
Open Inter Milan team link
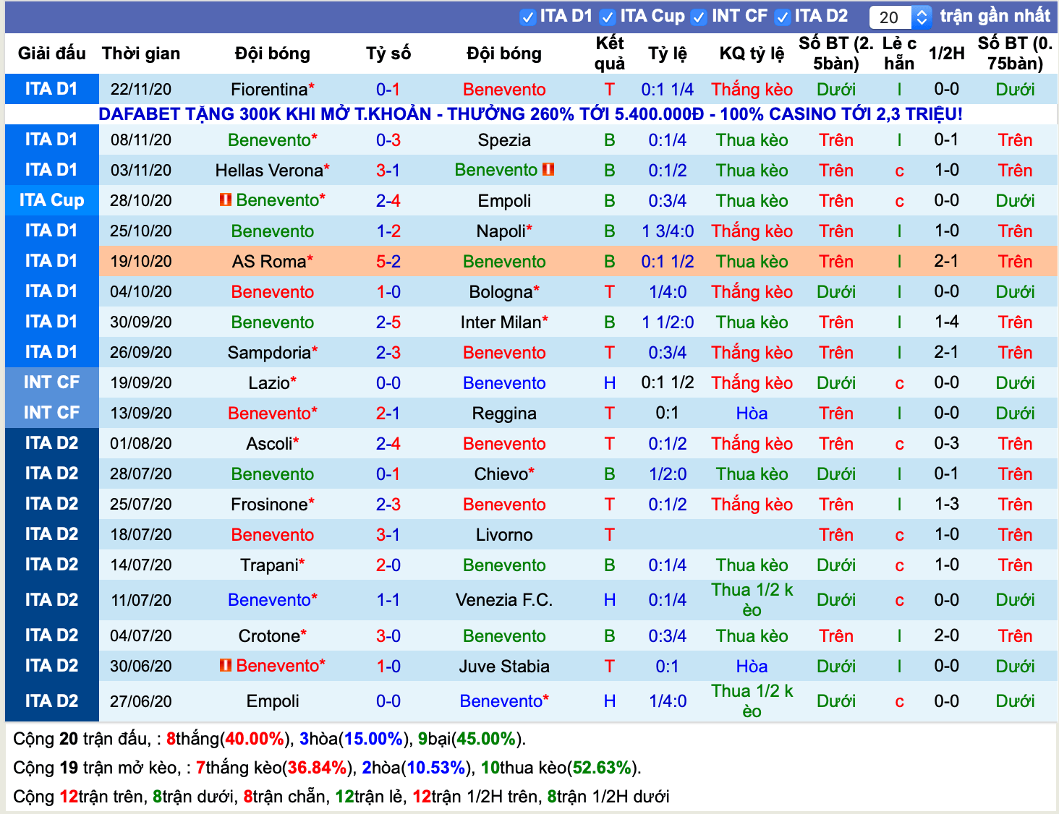pos(501,322)
